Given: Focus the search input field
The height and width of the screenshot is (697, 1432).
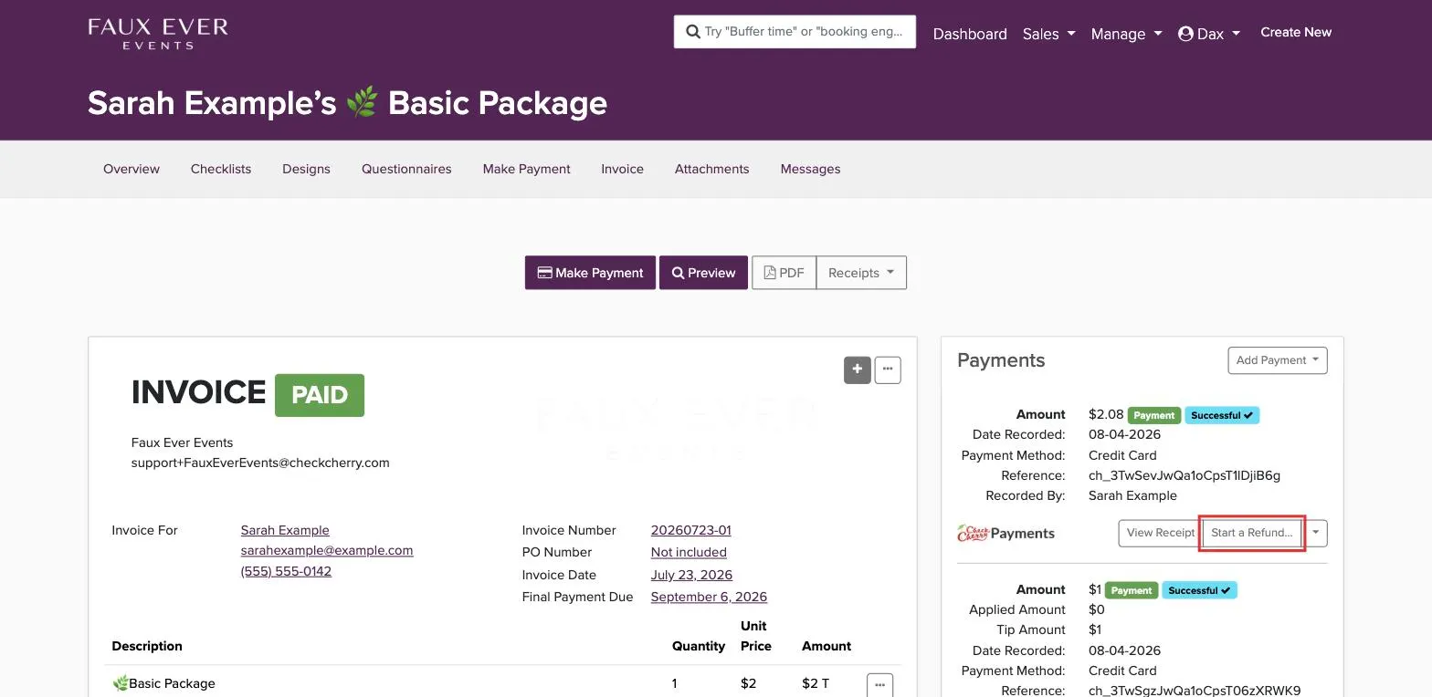Looking at the screenshot, I should [795, 32].
